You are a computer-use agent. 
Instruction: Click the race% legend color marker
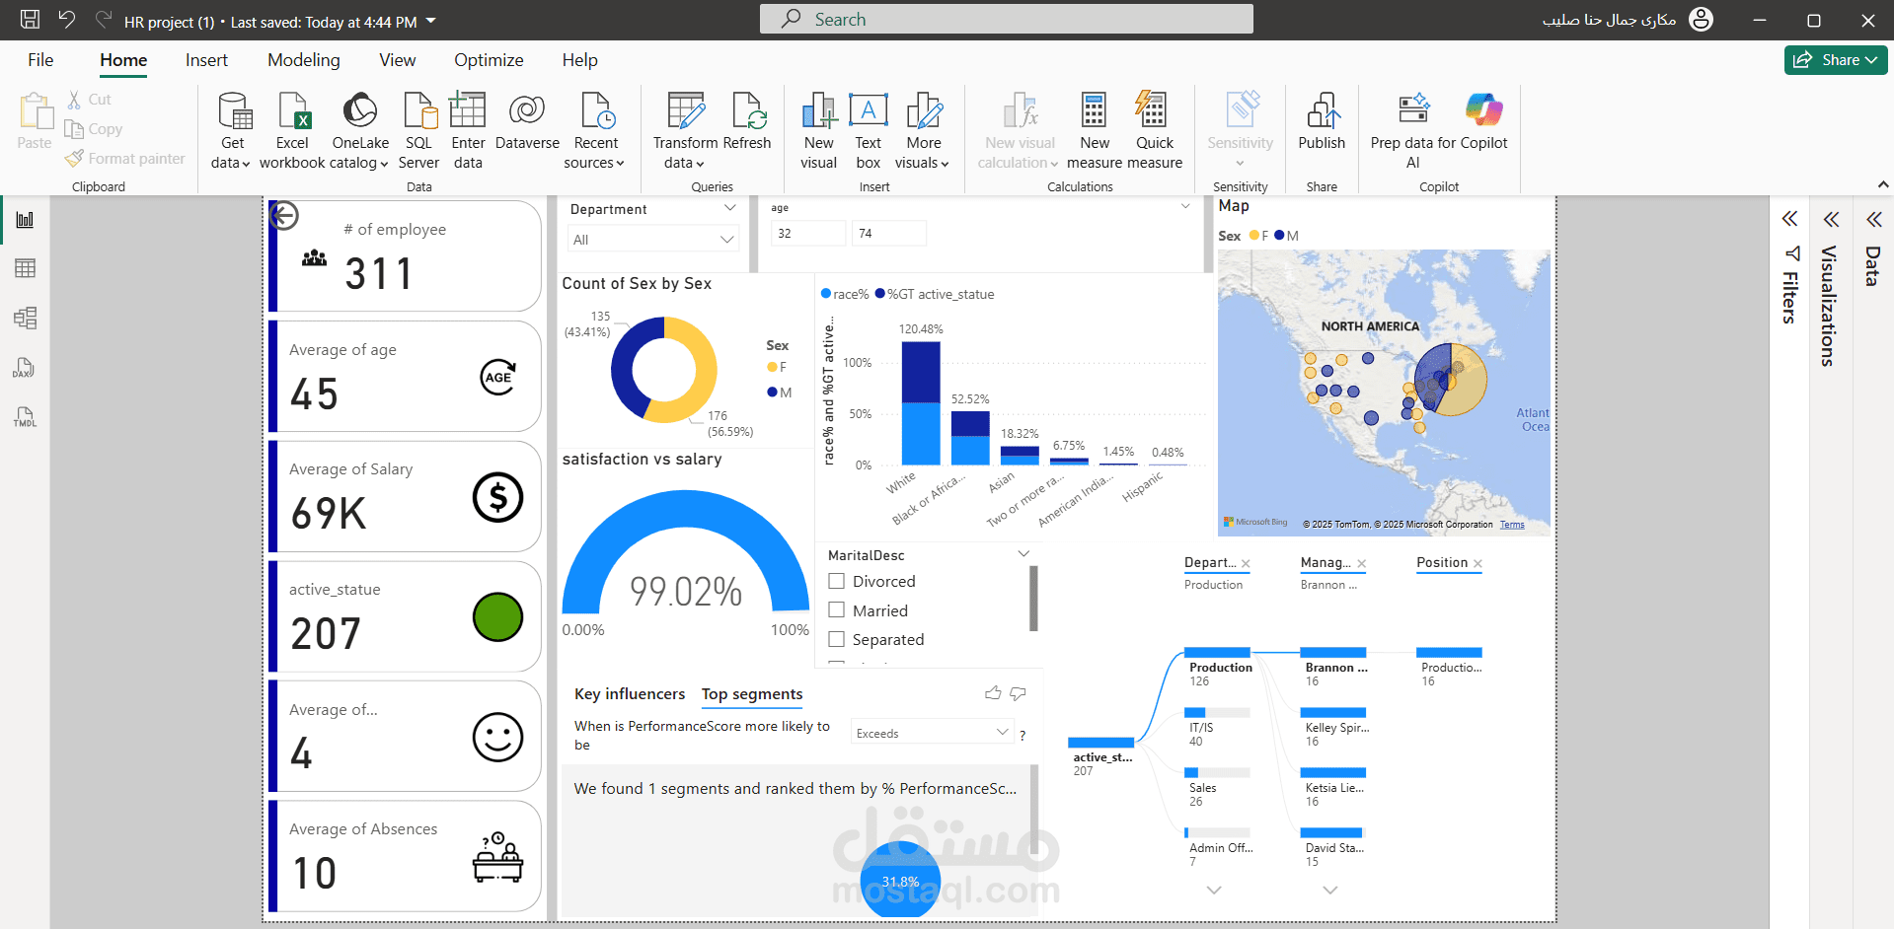click(x=826, y=294)
